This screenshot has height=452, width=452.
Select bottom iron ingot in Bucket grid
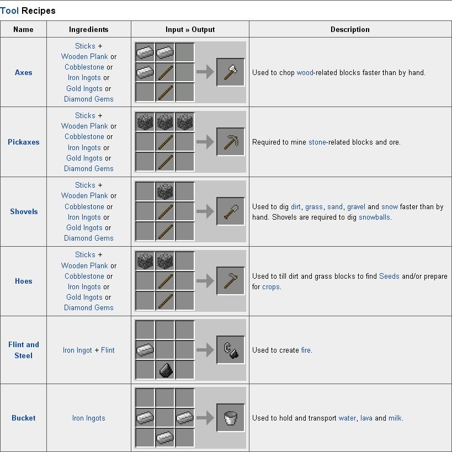coord(165,438)
